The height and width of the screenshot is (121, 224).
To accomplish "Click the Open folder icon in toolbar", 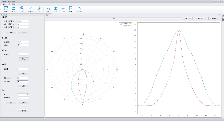I will click(x=14, y=8).
